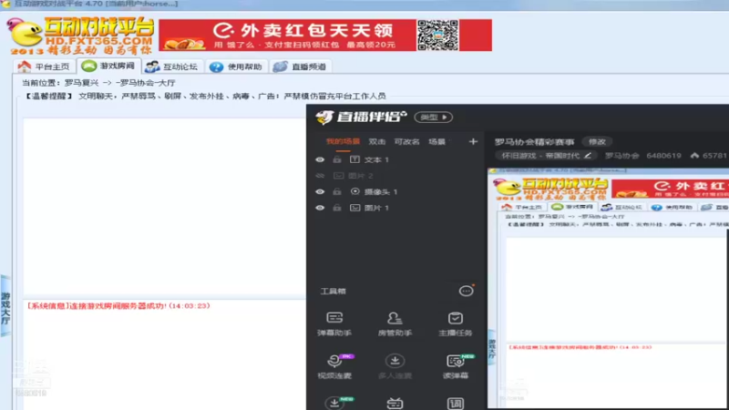Switch to the 游戏房间 tab

[x=108, y=66]
